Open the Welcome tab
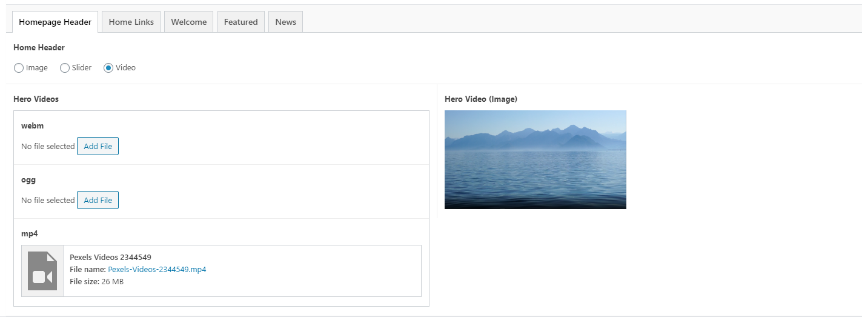This screenshot has height=320, width=862. coord(188,22)
